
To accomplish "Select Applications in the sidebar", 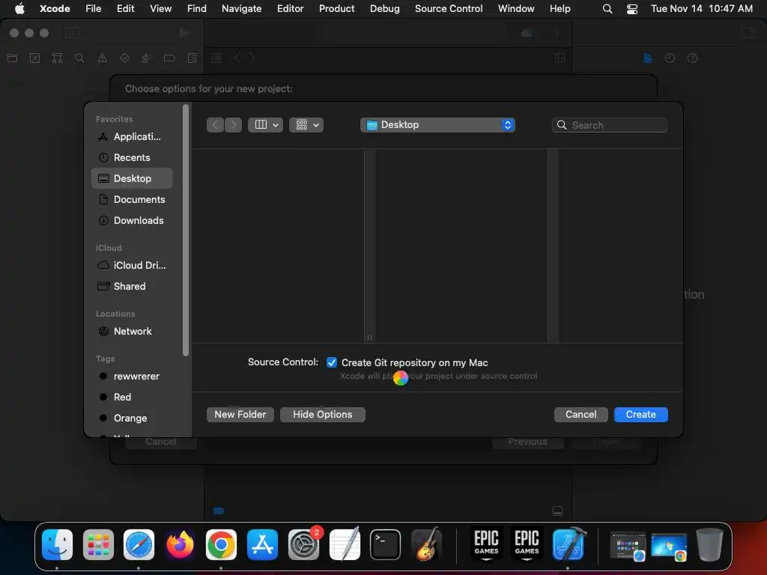I will pos(132,137).
